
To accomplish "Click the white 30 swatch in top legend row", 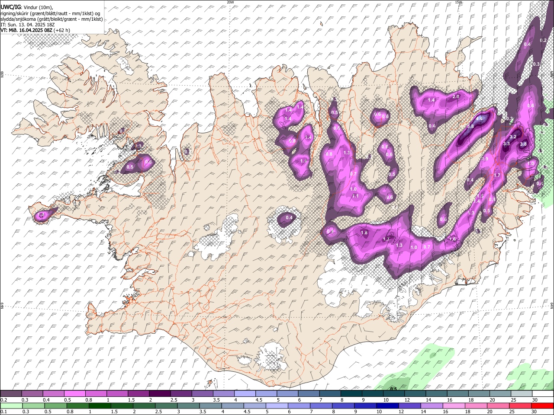I will tap(542, 393).
